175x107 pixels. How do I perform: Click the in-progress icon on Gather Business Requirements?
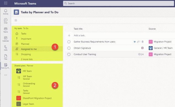135,42
